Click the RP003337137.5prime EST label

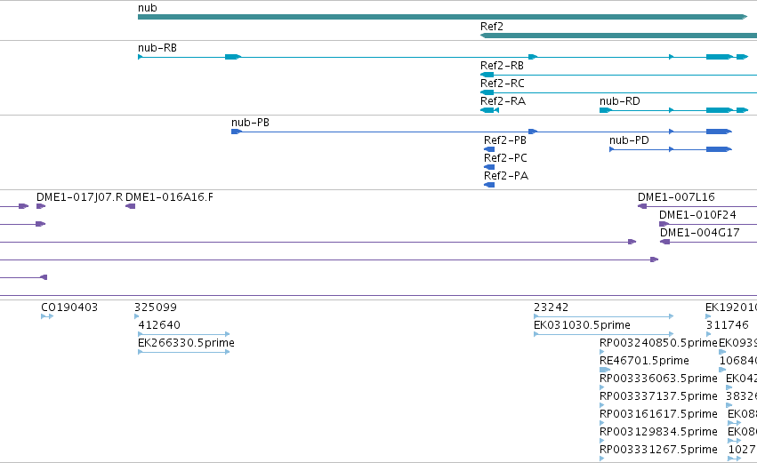pos(658,397)
